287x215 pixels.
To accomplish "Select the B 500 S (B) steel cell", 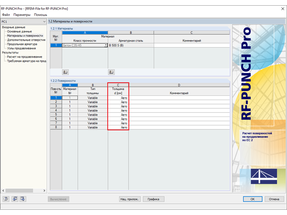I will click(131, 45).
